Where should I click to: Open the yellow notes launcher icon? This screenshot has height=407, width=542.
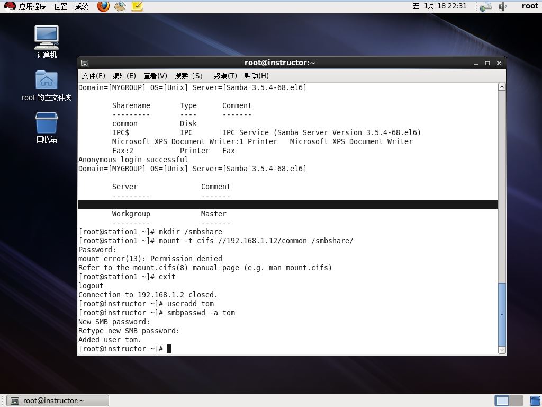point(137,6)
